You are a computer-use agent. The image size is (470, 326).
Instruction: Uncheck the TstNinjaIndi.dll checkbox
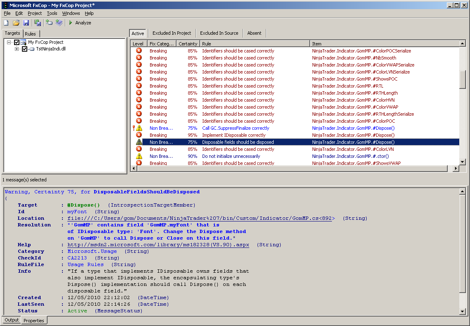coord(24,49)
